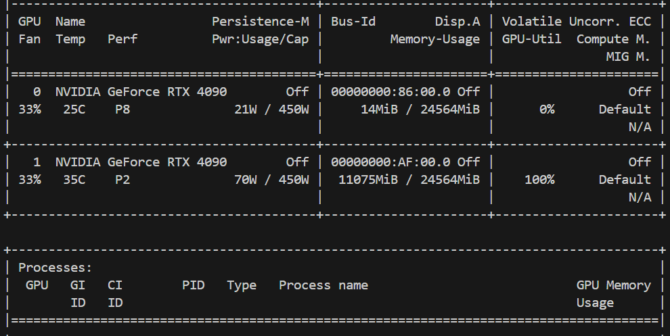Click the "35C" temperature value
The height and width of the screenshot is (336, 670).
tap(74, 180)
